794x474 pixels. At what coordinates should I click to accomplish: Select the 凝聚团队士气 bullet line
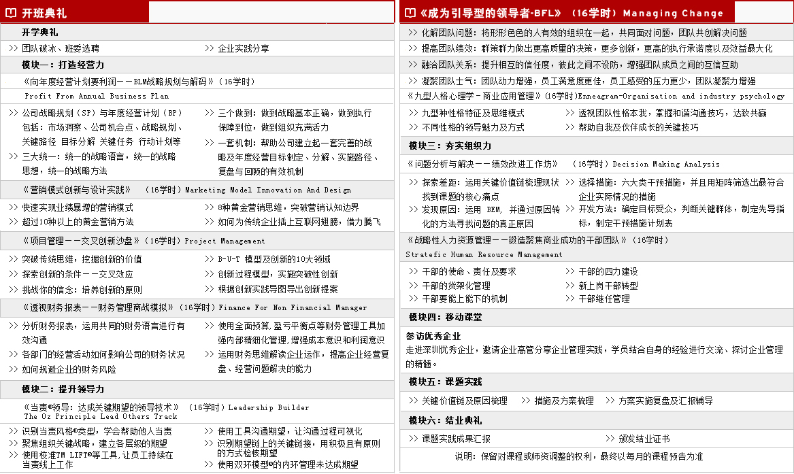click(x=589, y=81)
